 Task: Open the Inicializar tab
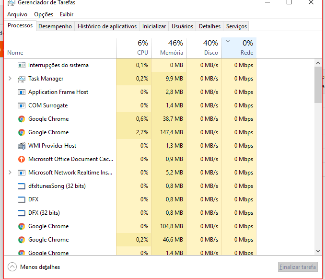(154, 26)
